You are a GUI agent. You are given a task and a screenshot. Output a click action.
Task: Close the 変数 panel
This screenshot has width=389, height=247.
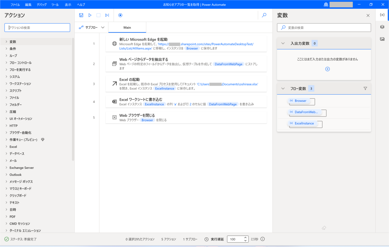pyautogui.click(x=368, y=15)
